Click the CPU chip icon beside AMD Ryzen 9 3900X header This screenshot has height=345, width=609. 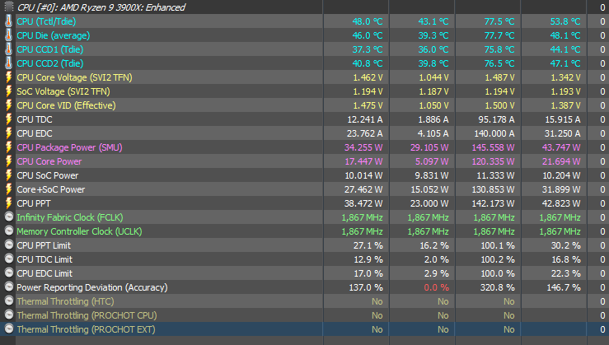8,7
